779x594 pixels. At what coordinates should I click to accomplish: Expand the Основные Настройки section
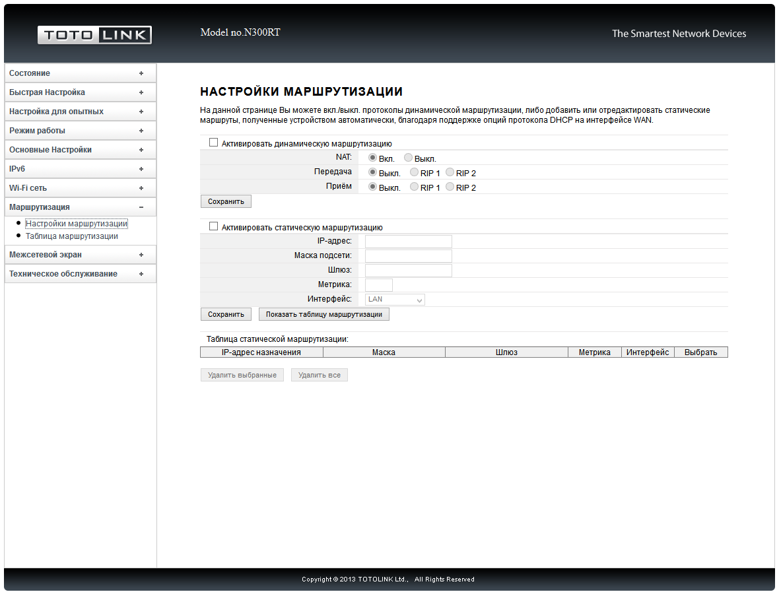[80, 150]
